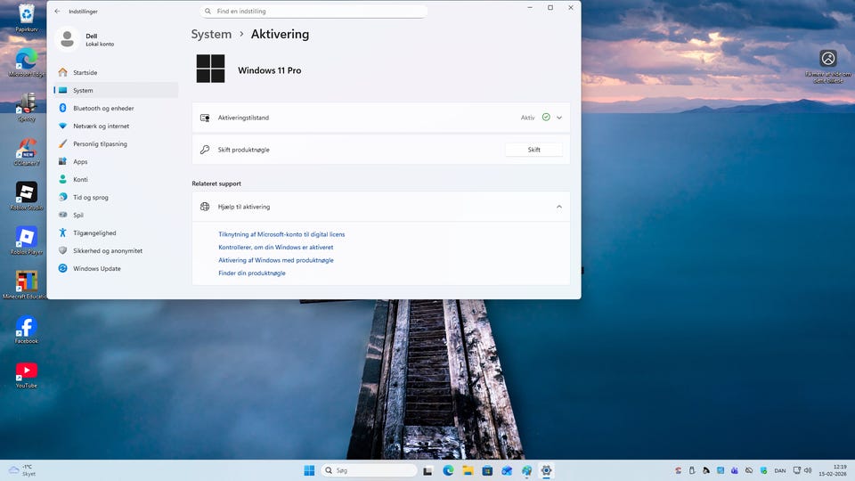Select Startside in the settings sidebar

point(85,73)
